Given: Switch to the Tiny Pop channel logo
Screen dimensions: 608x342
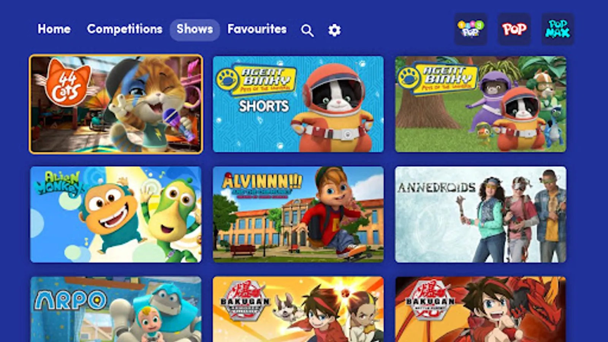Looking at the screenshot, I should coord(471,29).
